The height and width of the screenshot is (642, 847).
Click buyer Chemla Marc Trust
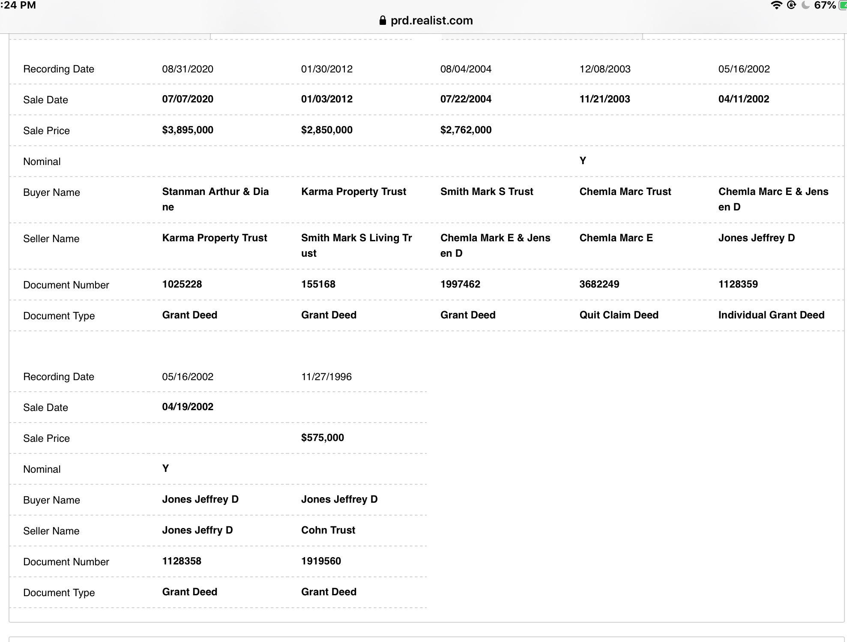pyautogui.click(x=626, y=192)
